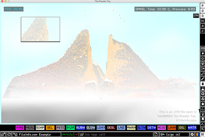The height and width of the screenshot is (137, 205).
Task: Select the Explosives category icon
Action: [x=202, y=73]
